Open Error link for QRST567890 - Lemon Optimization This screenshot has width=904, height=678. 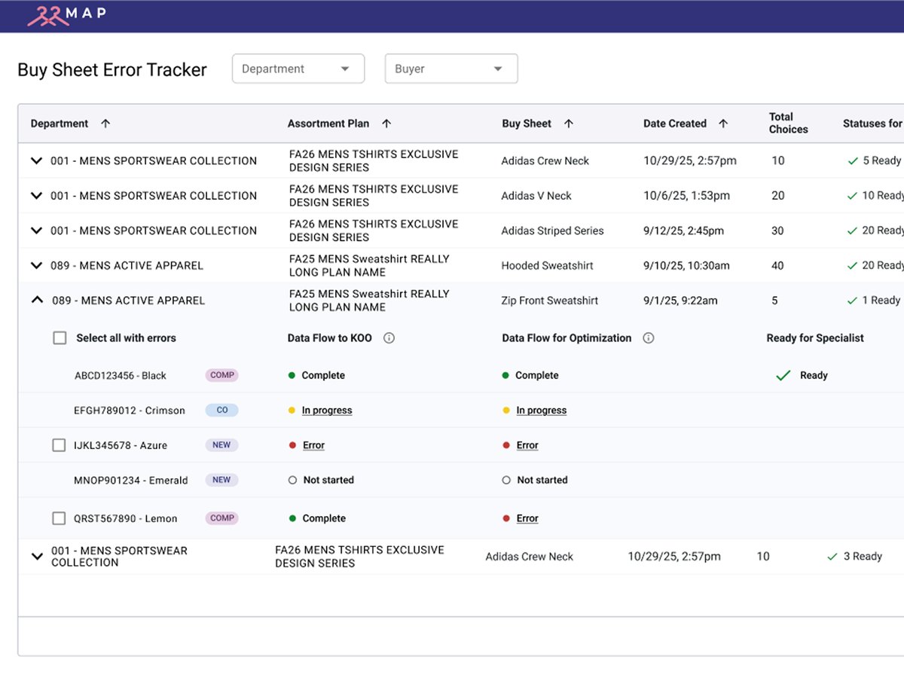527,518
